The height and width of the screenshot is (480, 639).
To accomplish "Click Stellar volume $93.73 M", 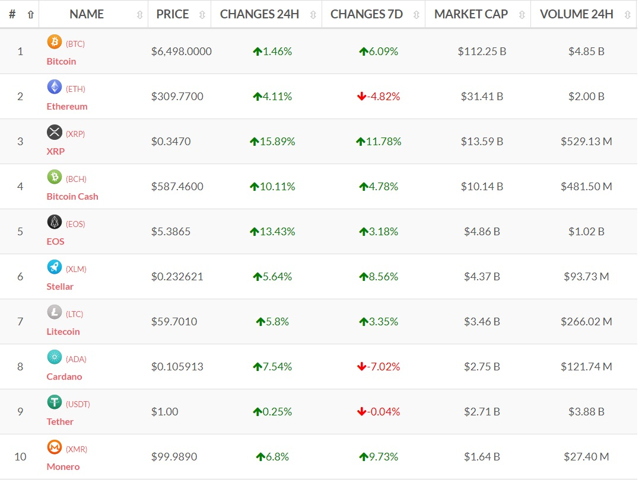I will tap(586, 277).
